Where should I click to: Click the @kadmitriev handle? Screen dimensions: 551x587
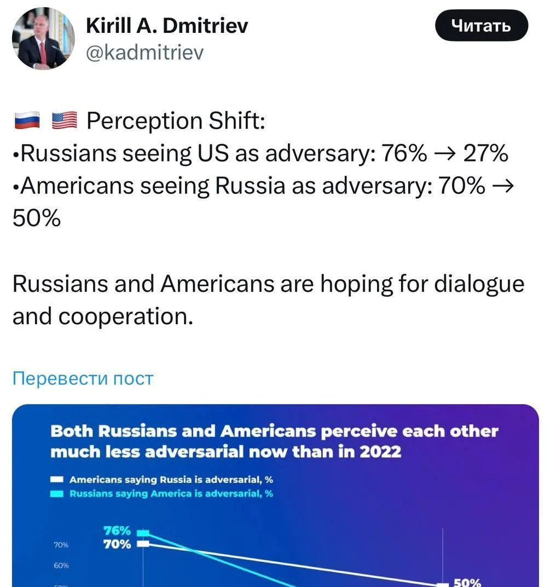pos(145,53)
